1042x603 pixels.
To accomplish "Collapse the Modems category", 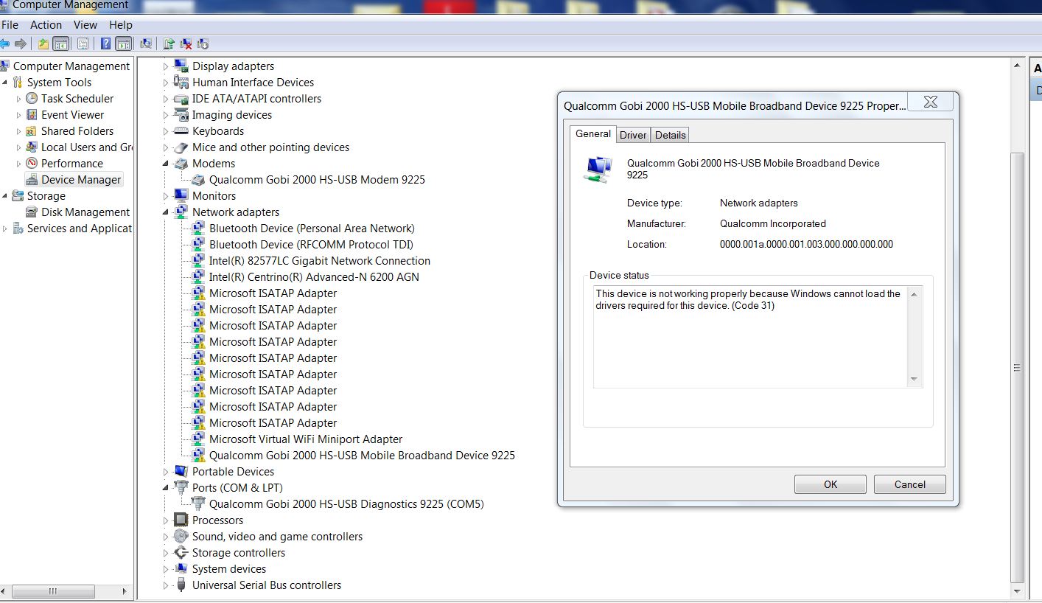I will [x=166, y=163].
